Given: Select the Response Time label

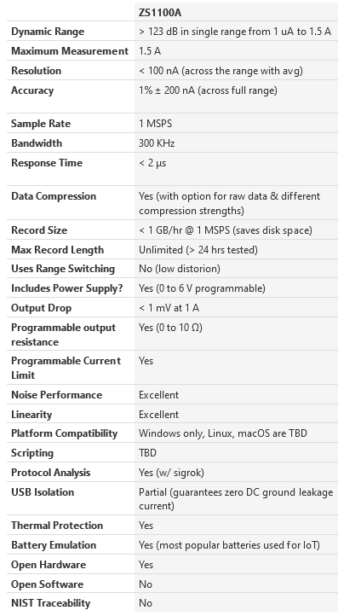Looking at the screenshot, I should 47,163.
